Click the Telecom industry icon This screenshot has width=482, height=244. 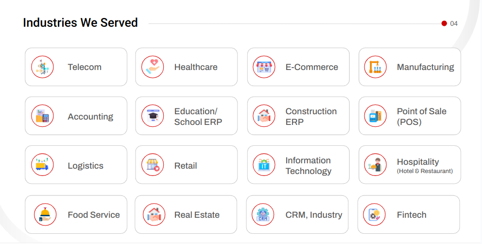tap(42, 67)
